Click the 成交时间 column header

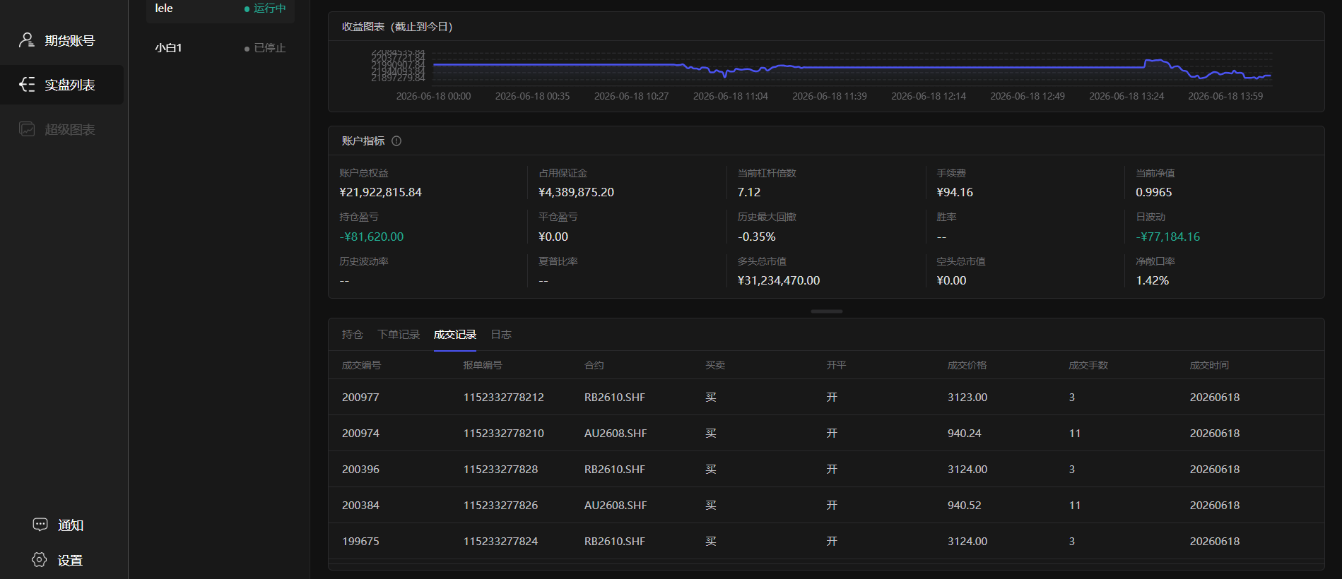pyautogui.click(x=1209, y=365)
